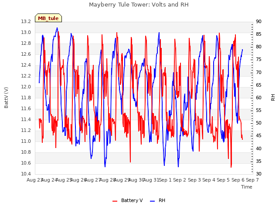Click the MB_tule label box
Screen dimensions: 279x209
[x=48, y=18]
